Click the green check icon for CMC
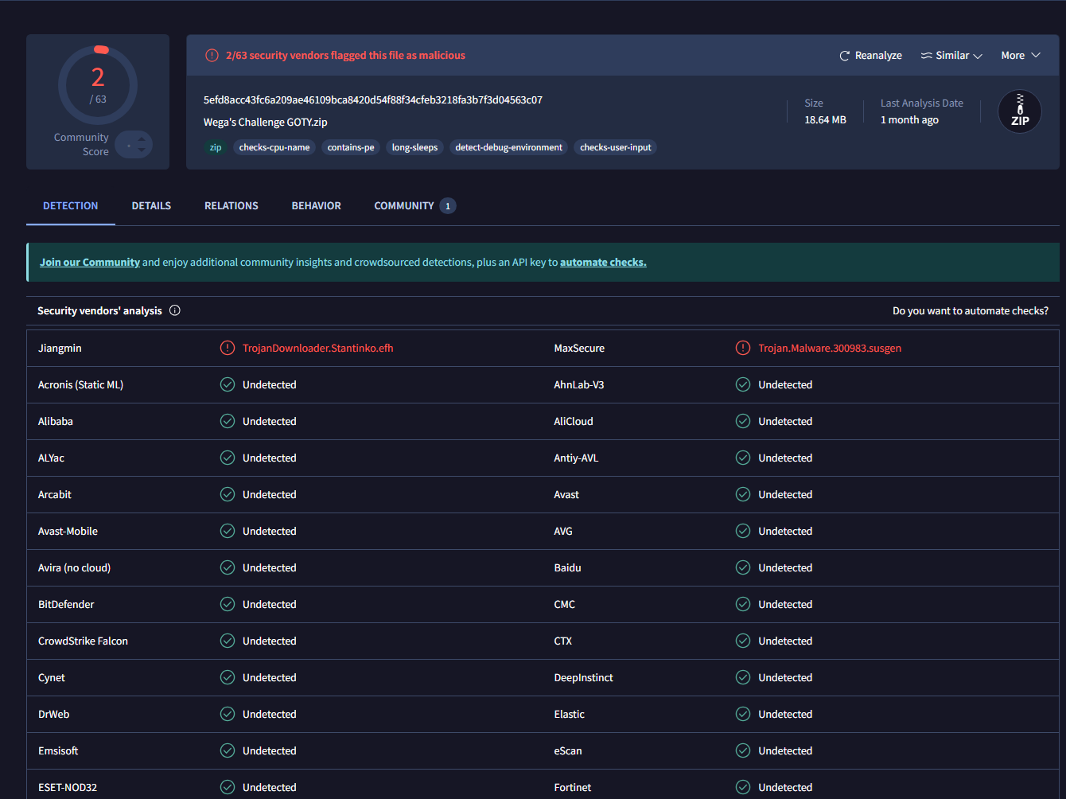The height and width of the screenshot is (799, 1066). (743, 604)
